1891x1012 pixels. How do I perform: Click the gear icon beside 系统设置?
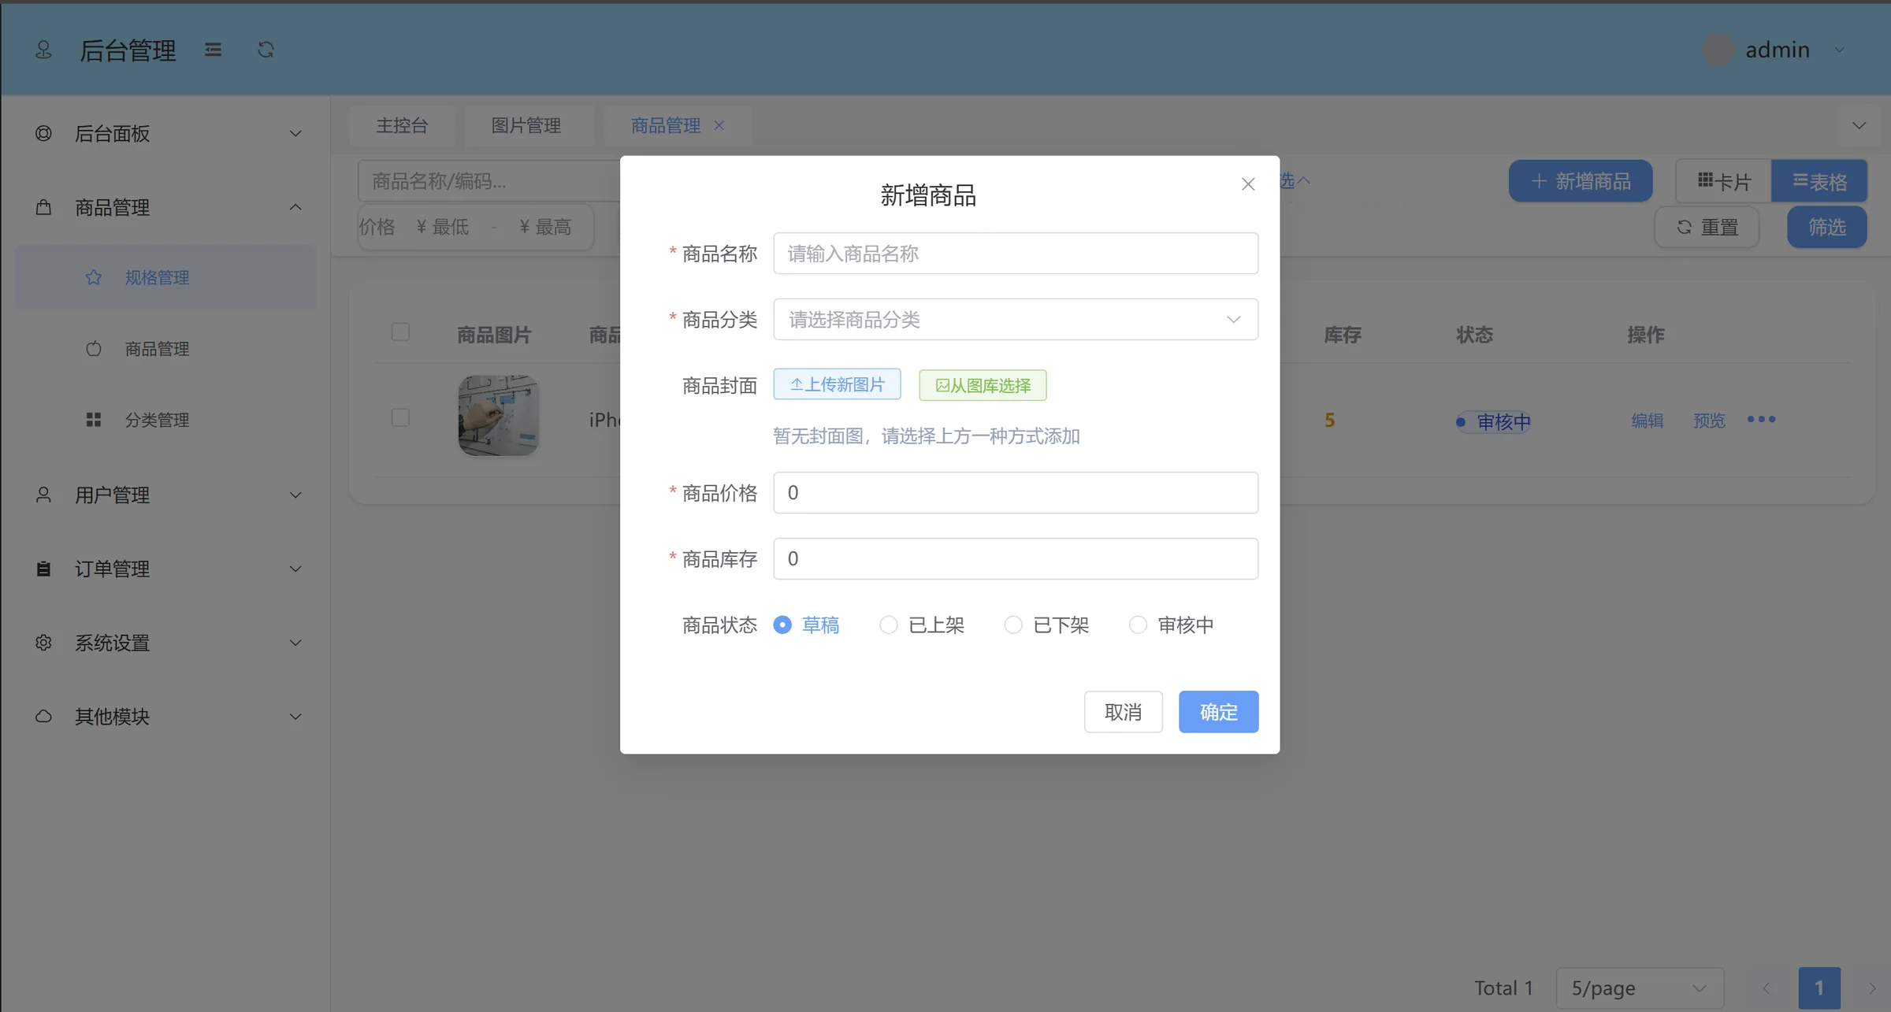click(44, 643)
